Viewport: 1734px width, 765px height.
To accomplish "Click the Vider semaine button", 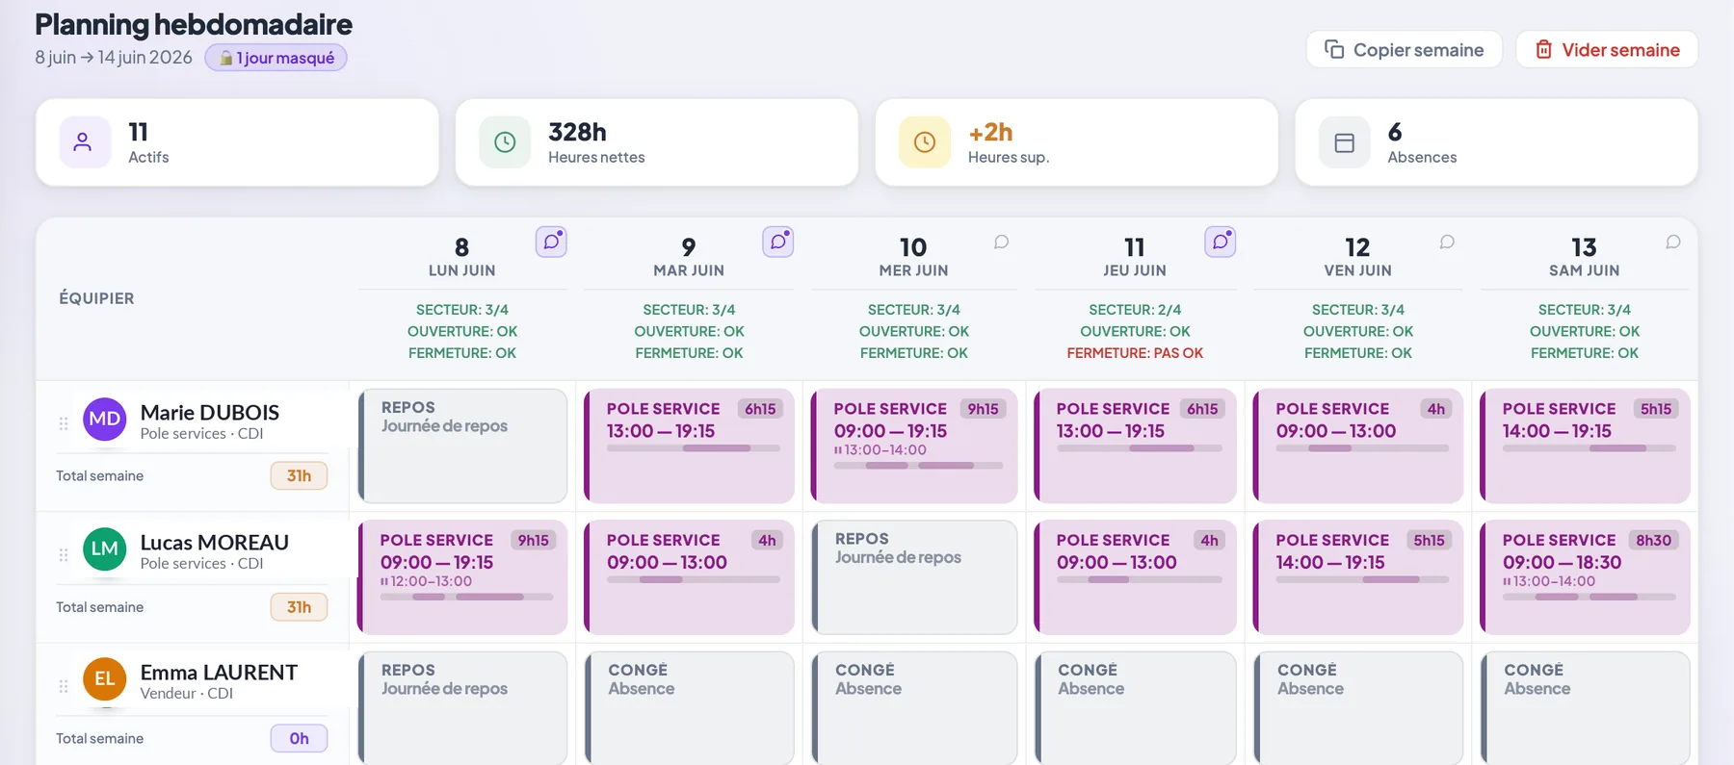I will tap(1607, 49).
